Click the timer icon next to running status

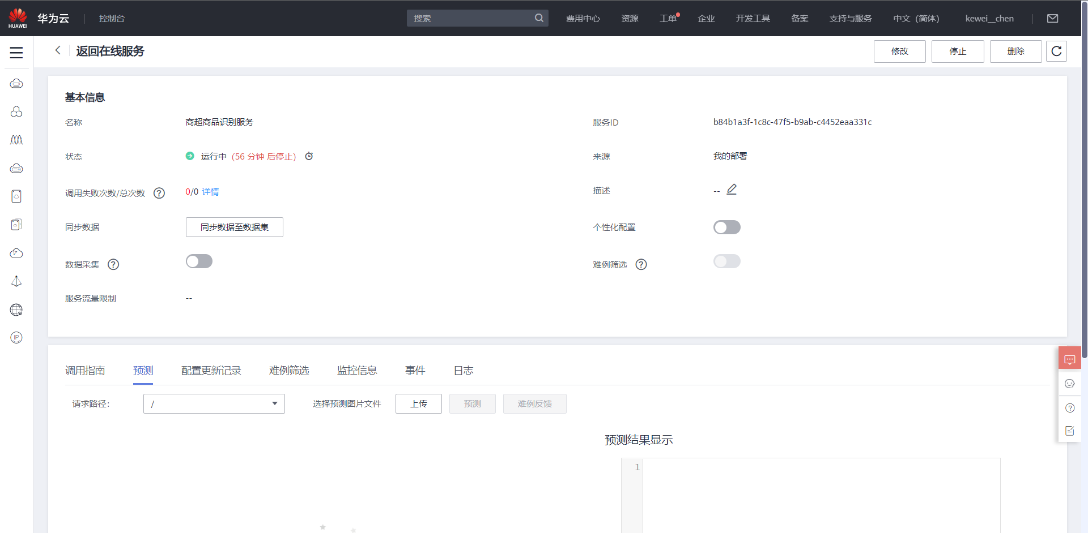[x=309, y=156]
